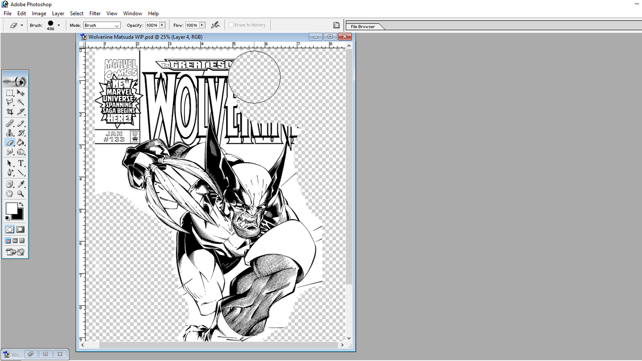This screenshot has width=642, height=361.
Task: Select the Type tool
Action: 21,163
